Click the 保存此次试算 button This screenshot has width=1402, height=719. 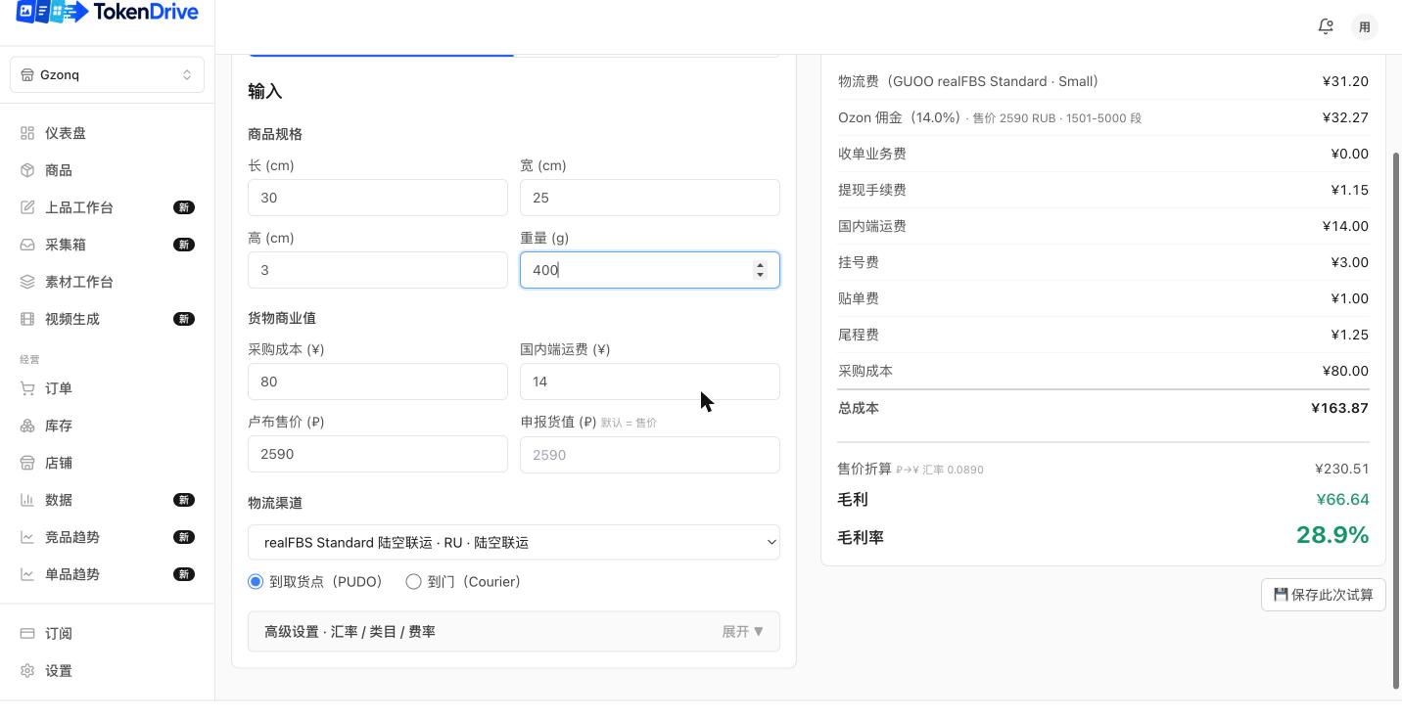[1324, 595]
